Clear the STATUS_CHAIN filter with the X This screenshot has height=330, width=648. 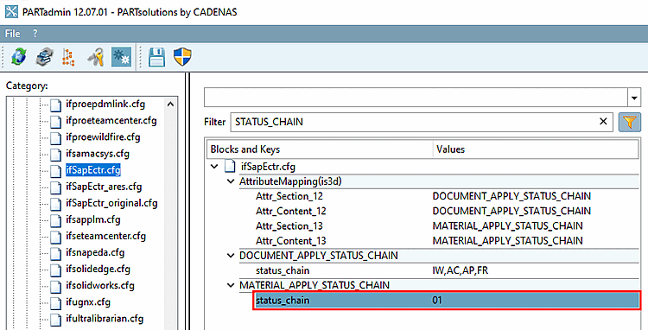point(603,122)
